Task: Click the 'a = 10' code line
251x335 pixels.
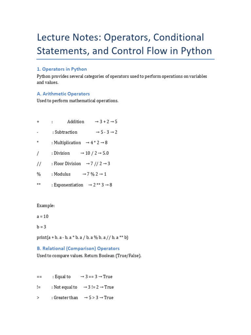Action: point(43,216)
